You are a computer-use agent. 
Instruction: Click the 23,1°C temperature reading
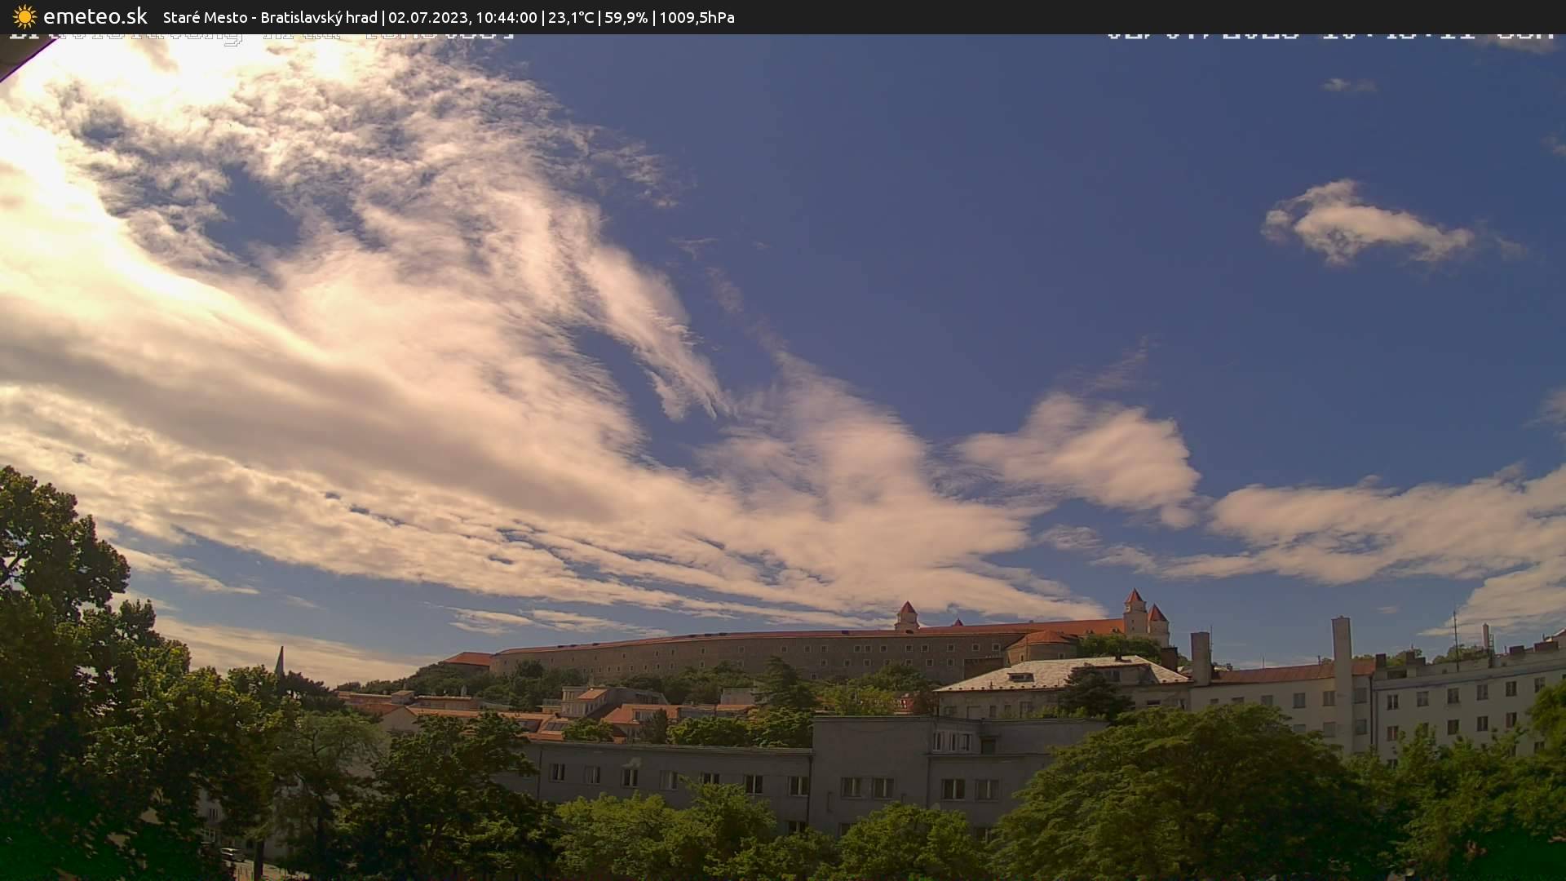click(570, 17)
